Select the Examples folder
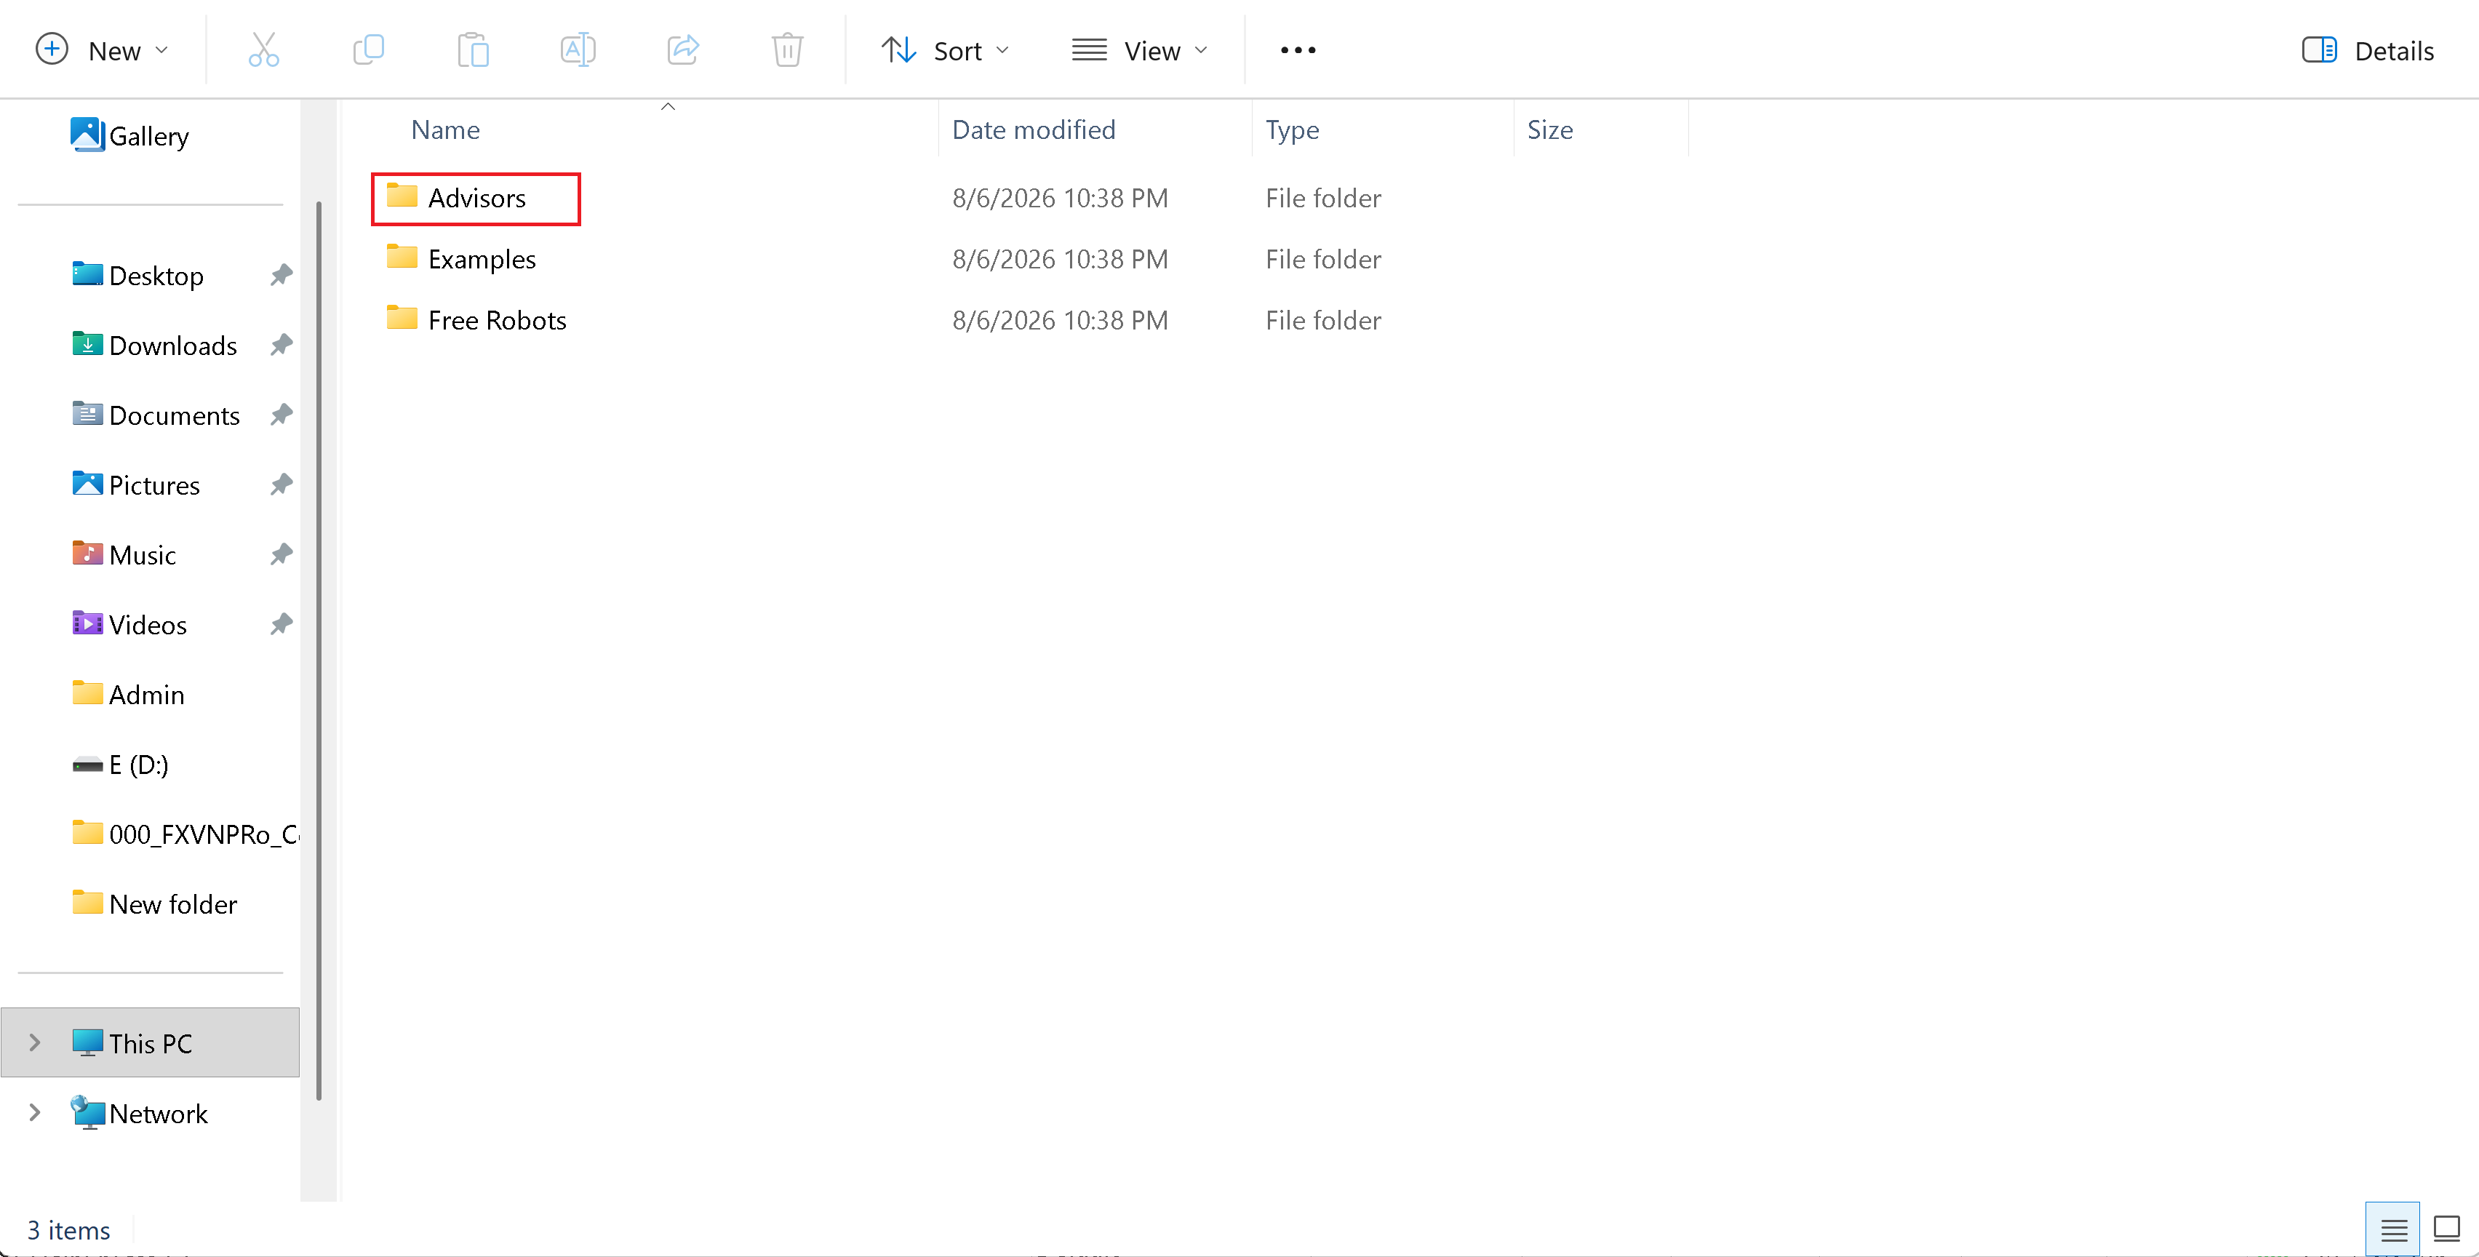The width and height of the screenshot is (2479, 1257). pyautogui.click(x=461, y=259)
